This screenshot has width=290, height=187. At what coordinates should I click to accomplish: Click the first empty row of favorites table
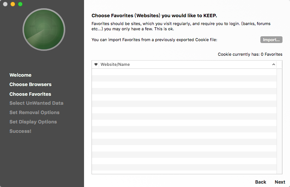tap(184, 72)
